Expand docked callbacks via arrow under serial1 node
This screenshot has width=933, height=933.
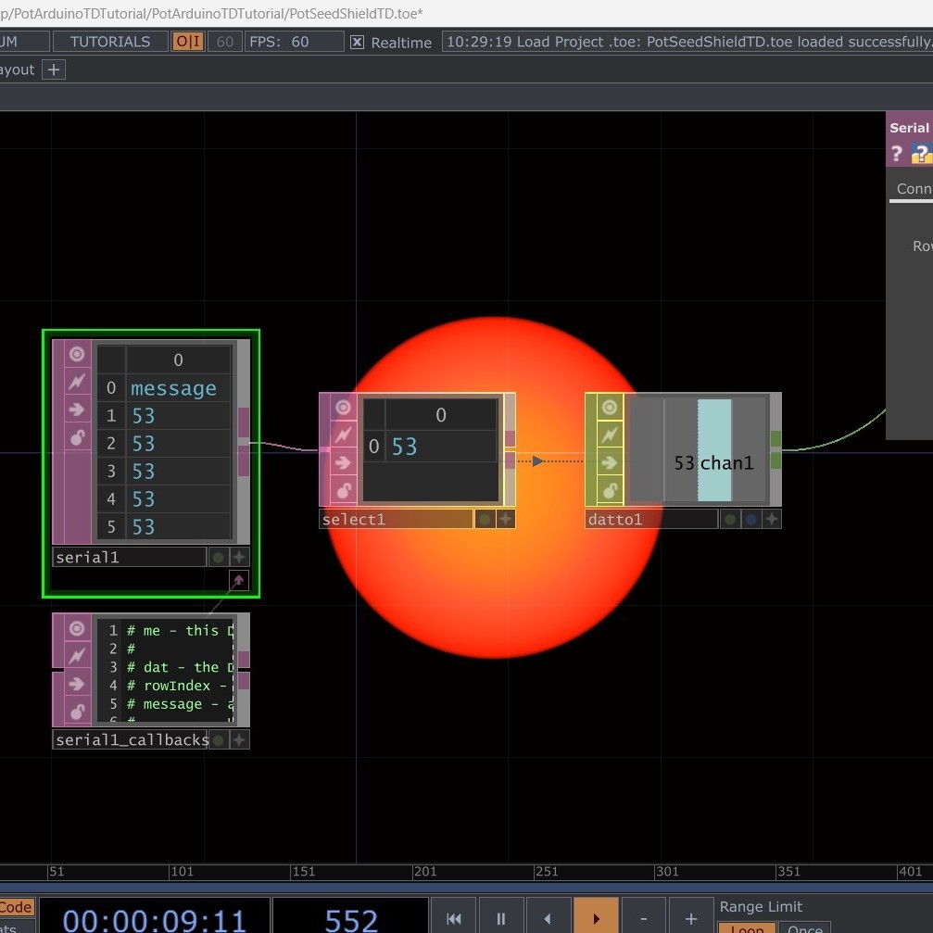point(239,580)
